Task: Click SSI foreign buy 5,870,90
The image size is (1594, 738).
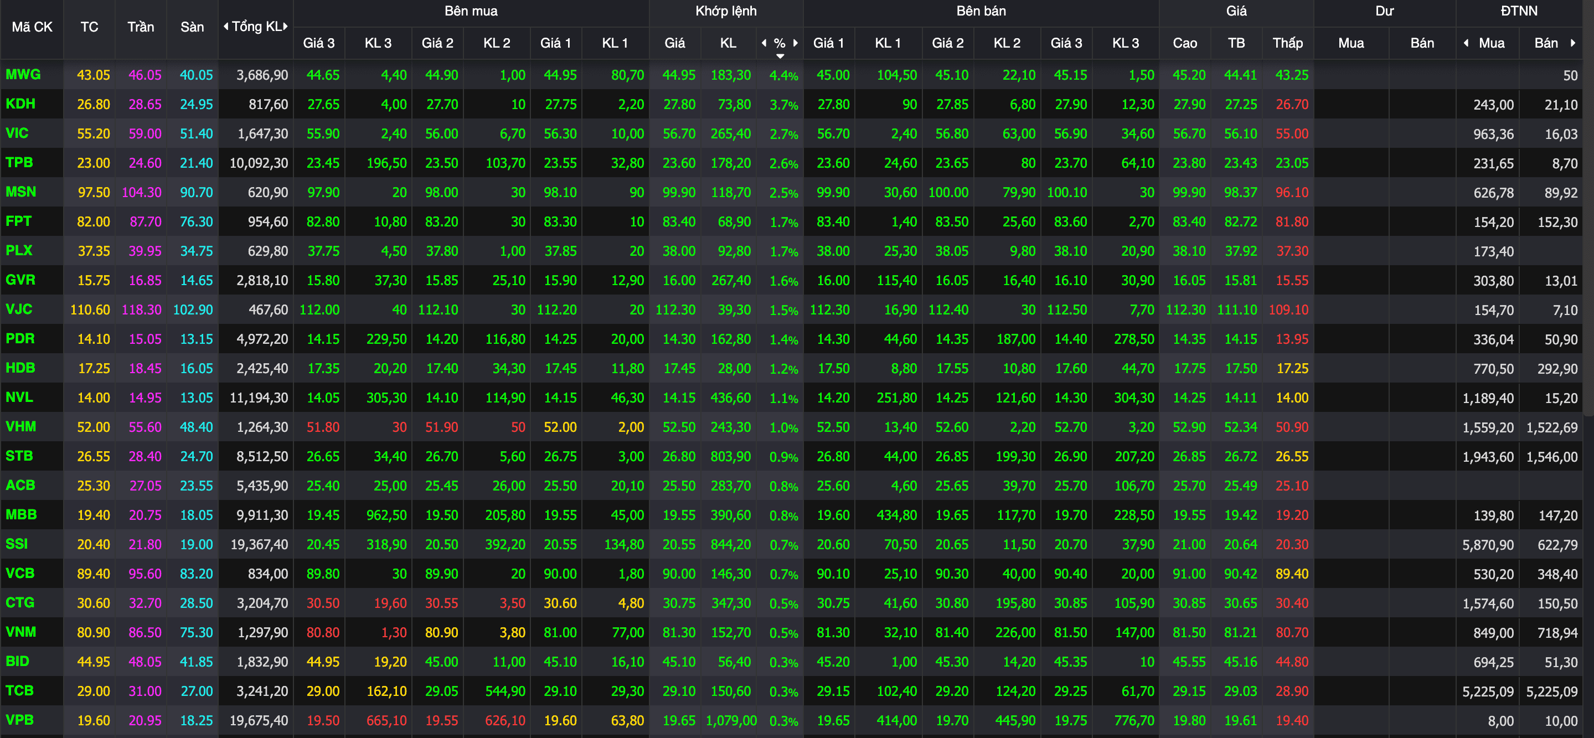Action: point(1488,545)
